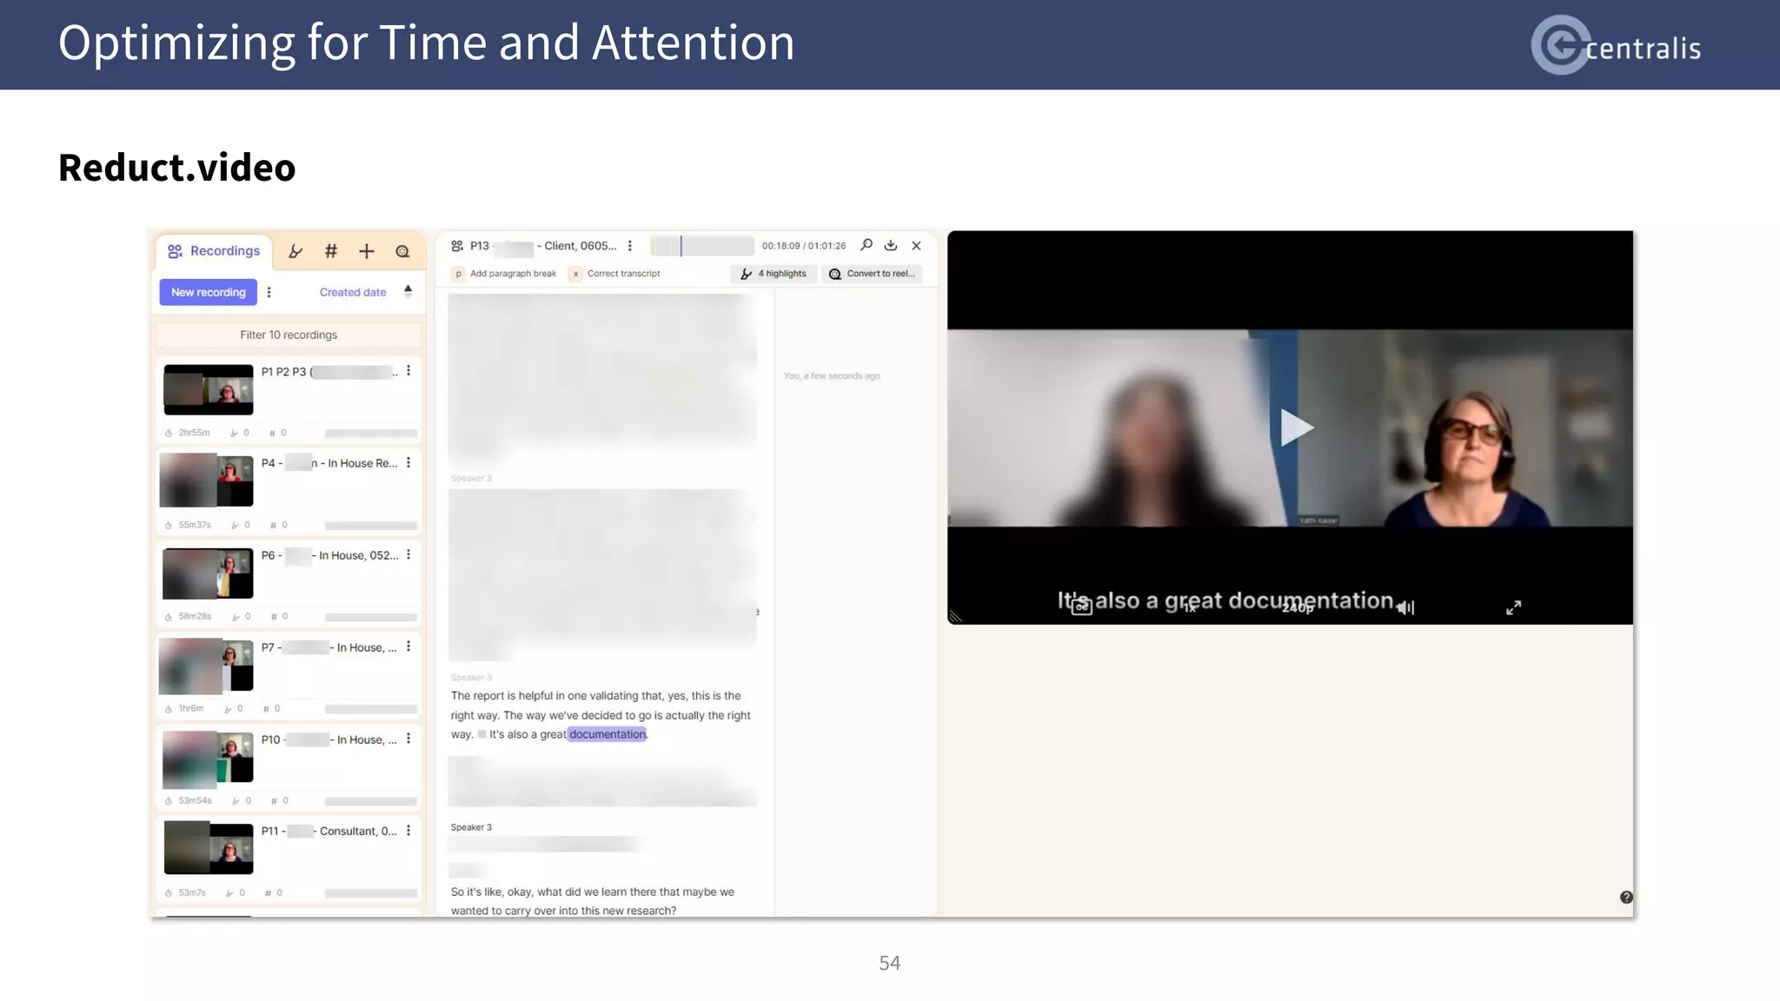Click the New recording button
The width and height of the screenshot is (1780, 1001).
pyautogui.click(x=209, y=292)
